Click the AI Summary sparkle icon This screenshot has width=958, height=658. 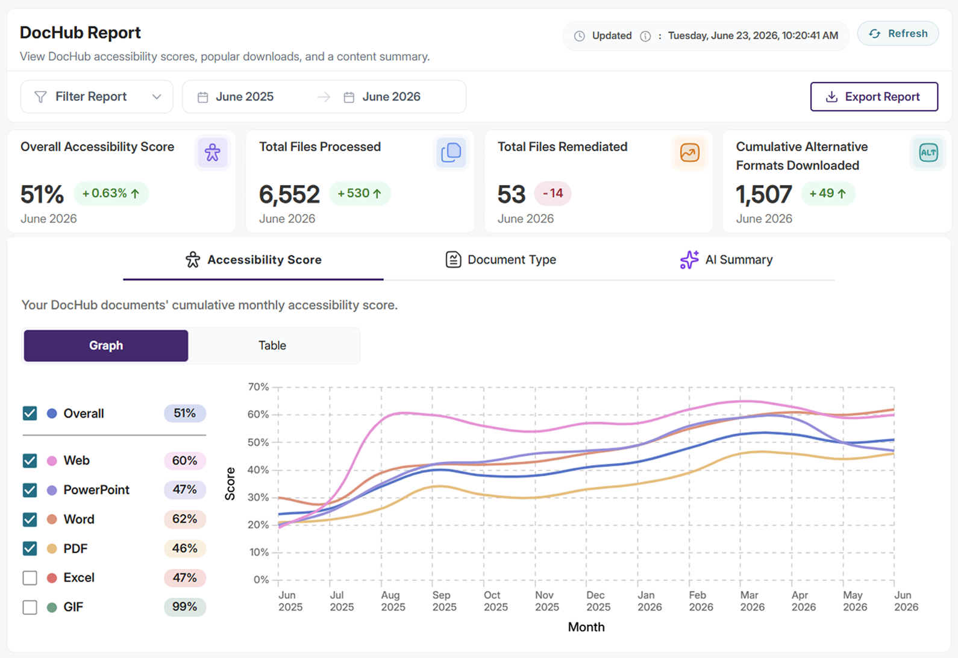coord(689,260)
